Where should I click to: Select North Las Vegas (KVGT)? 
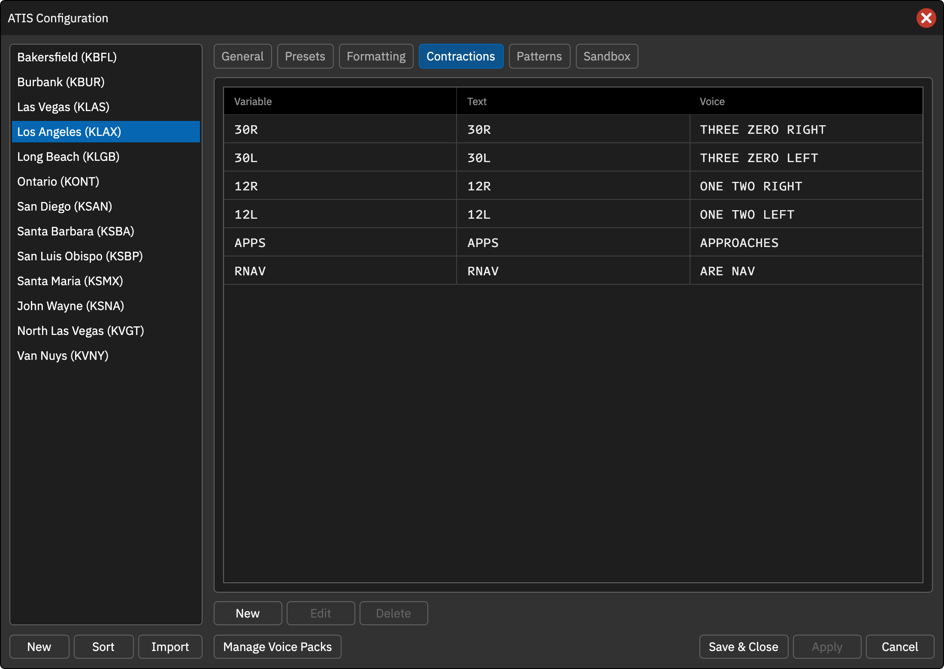106,331
